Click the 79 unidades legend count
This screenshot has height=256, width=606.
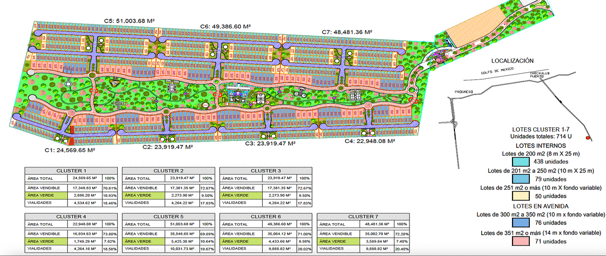[550, 179]
